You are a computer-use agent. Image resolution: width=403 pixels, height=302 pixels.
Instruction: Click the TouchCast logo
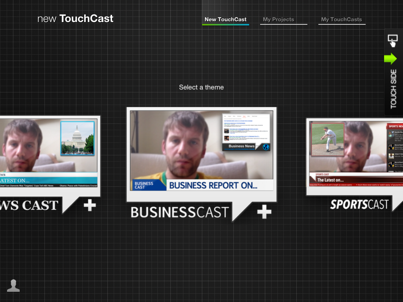[x=75, y=18]
